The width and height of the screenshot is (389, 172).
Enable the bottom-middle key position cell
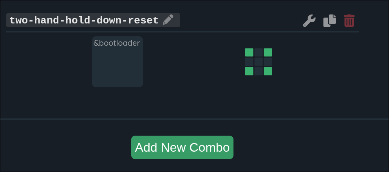click(x=259, y=71)
